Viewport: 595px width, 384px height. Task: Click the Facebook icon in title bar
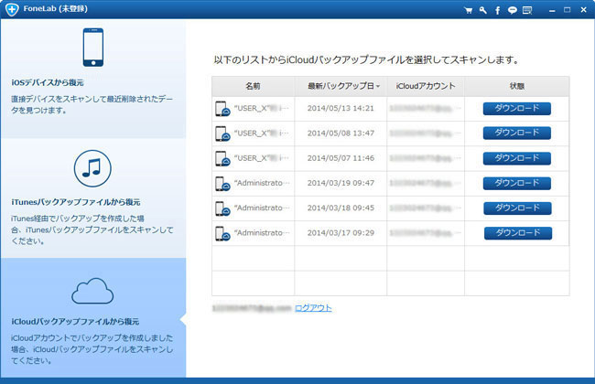(495, 11)
